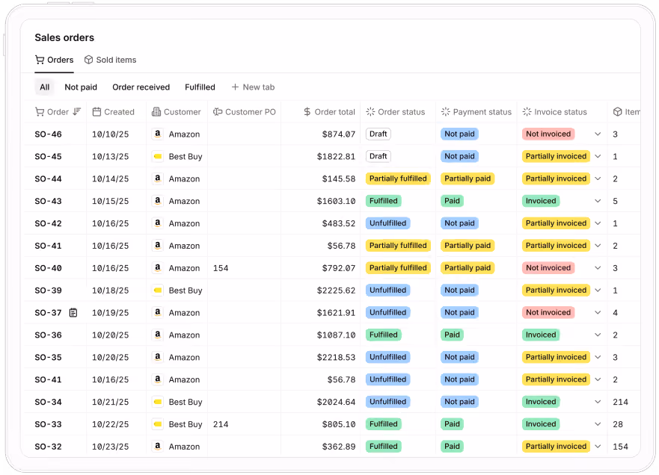This screenshot has width=659, height=475.
Task: Expand invoice status dropdown for SO-39
Action: click(x=598, y=290)
